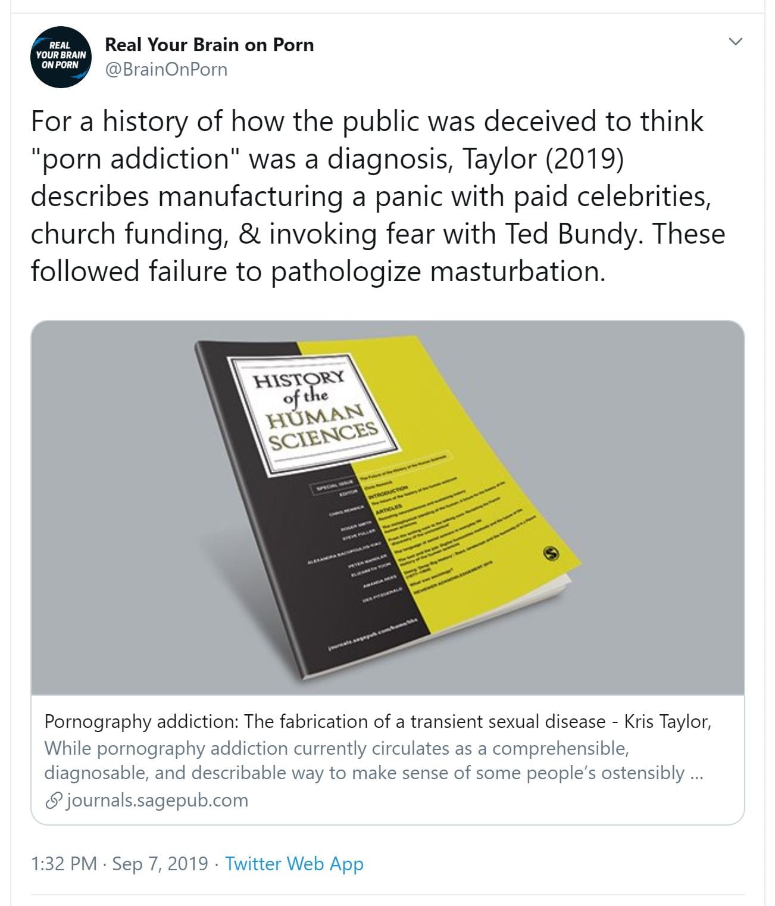This screenshot has height=906, width=775.
Task: Click the "Special Issue" label on the cover
Action: [334, 485]
